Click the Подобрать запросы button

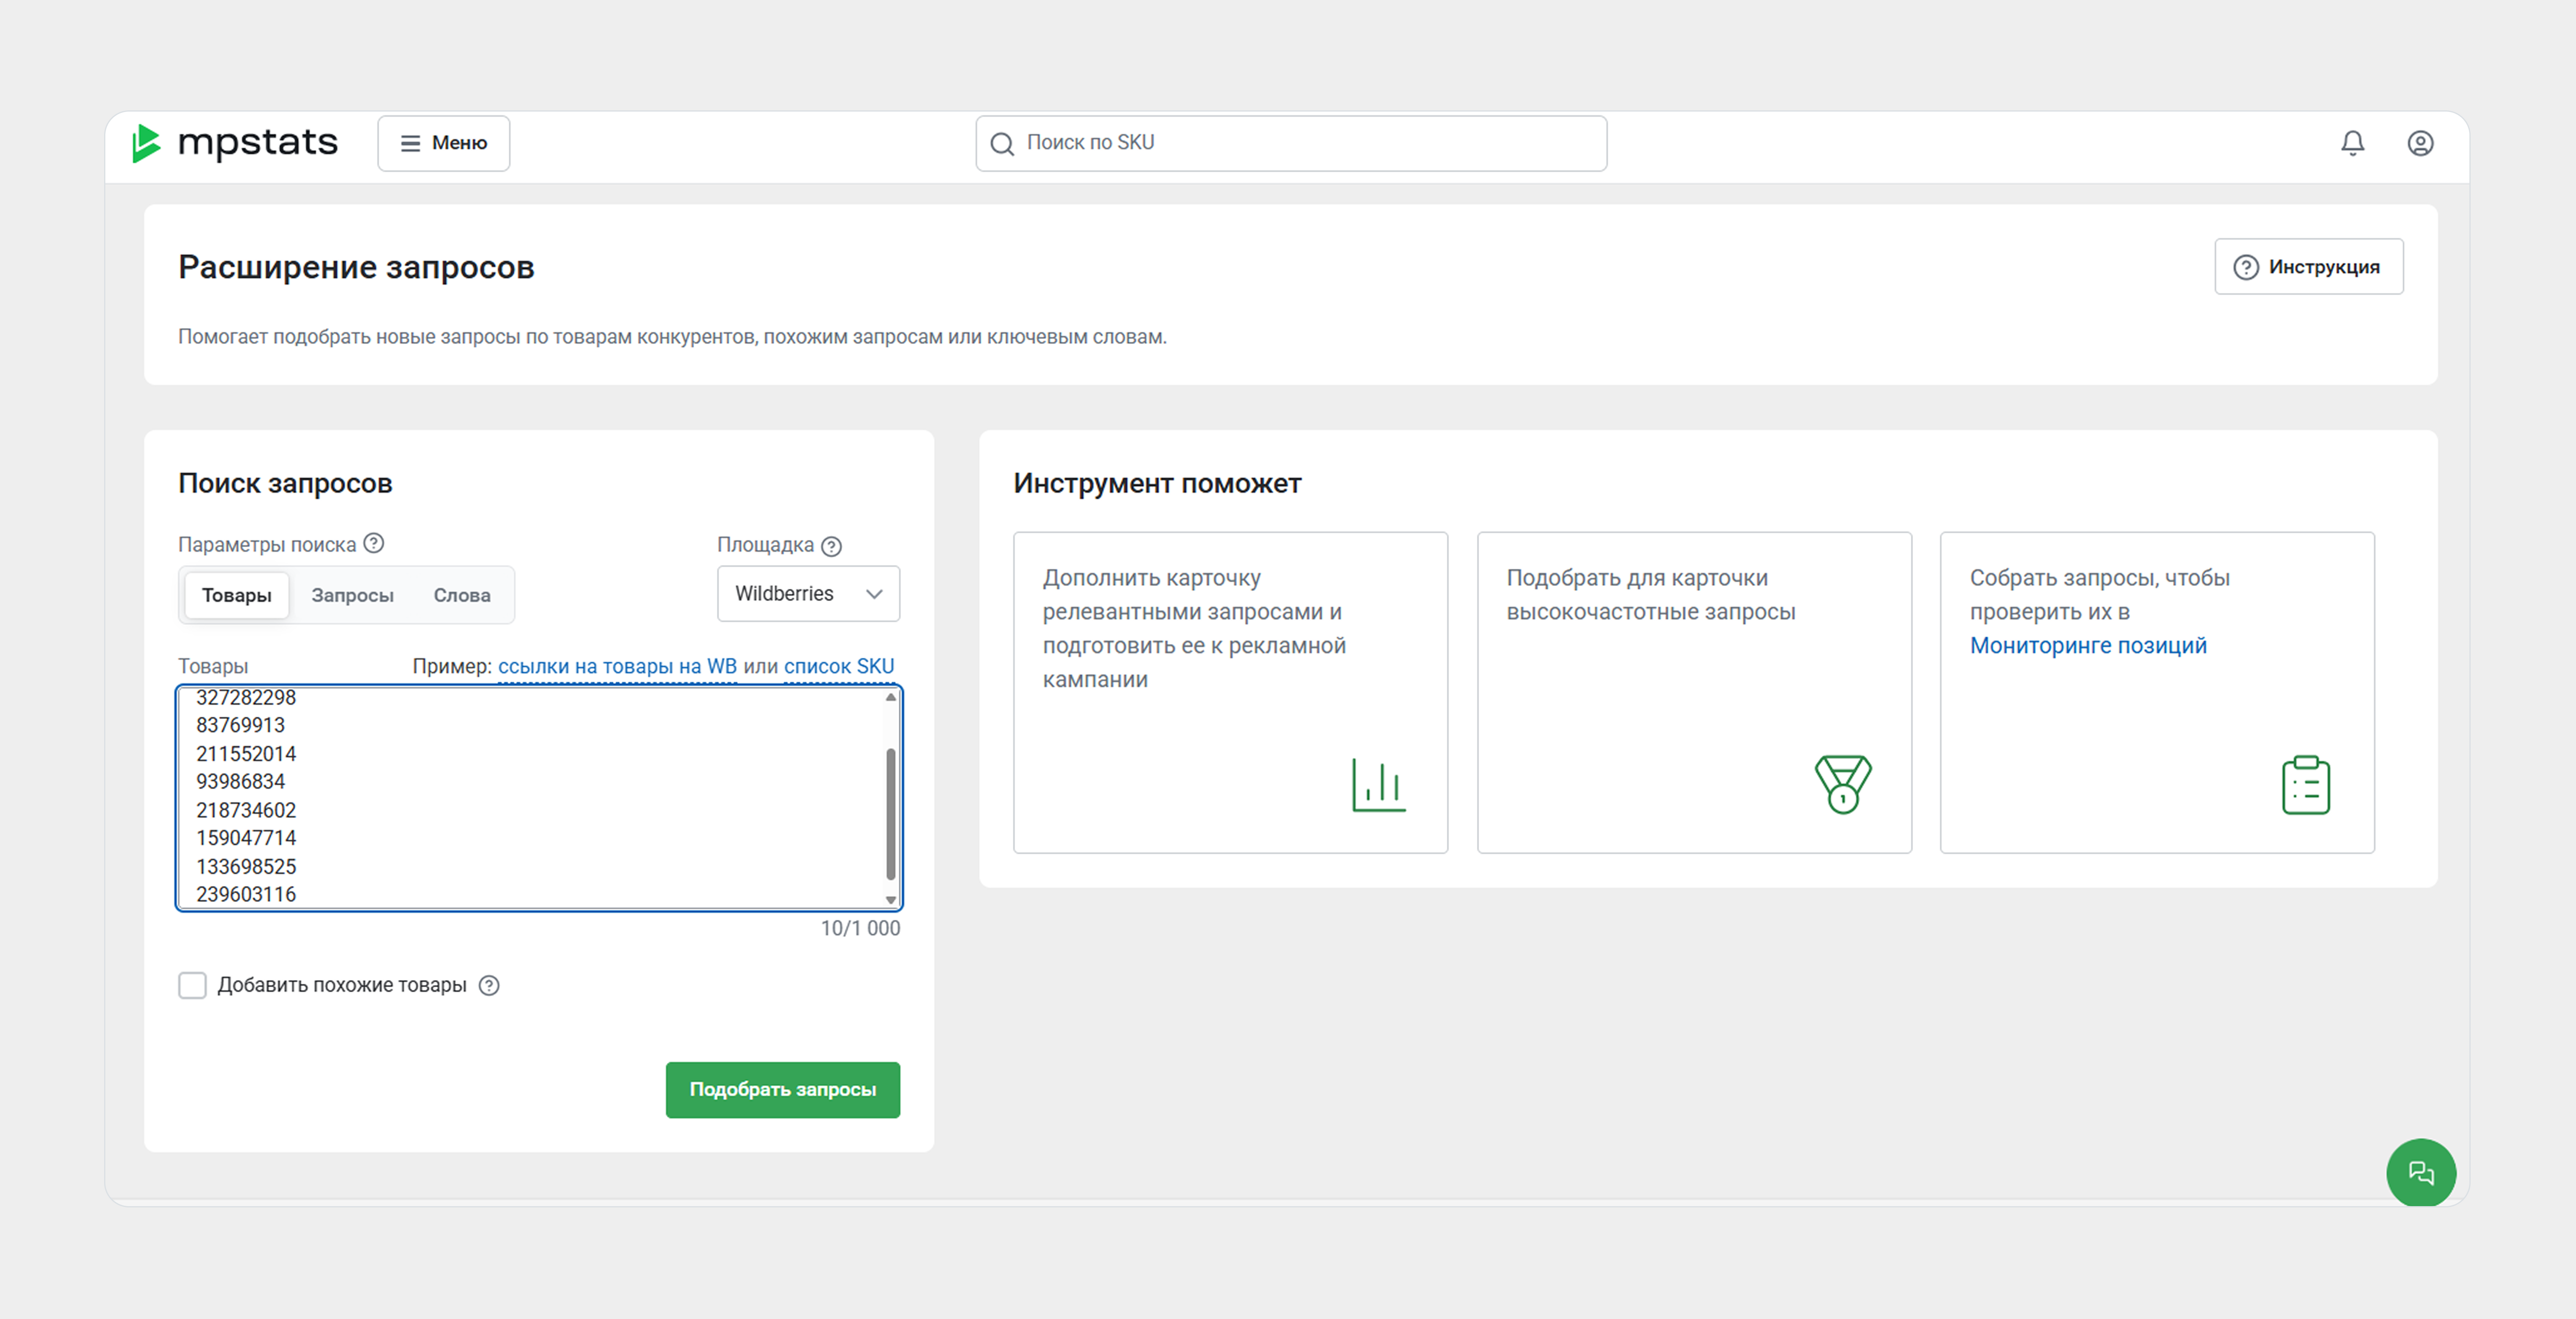click(783, 1089)
